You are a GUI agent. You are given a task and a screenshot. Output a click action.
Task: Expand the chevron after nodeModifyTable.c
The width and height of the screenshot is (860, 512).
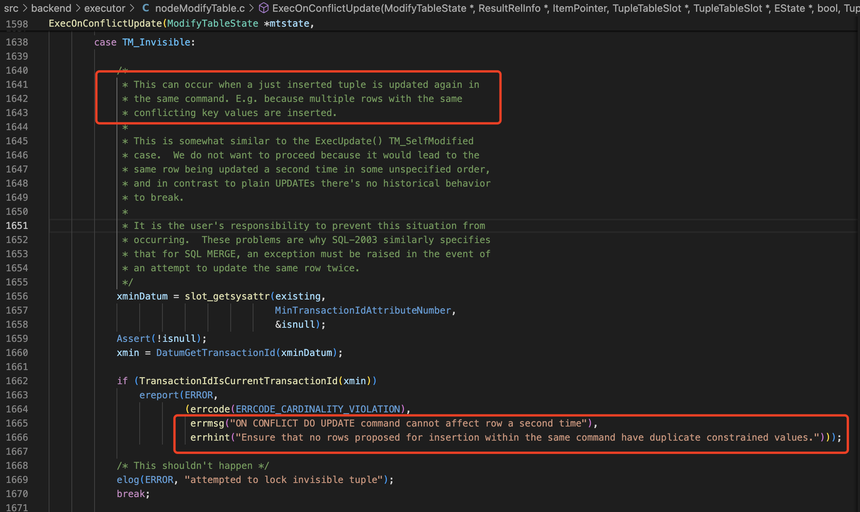(x=252, y=8)
